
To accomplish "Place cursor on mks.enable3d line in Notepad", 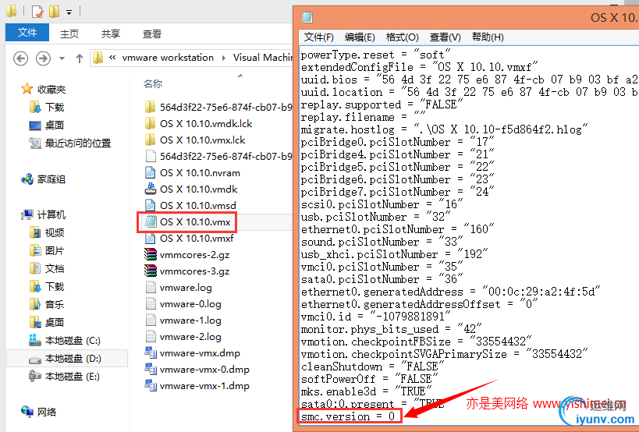I will [366, 391].
